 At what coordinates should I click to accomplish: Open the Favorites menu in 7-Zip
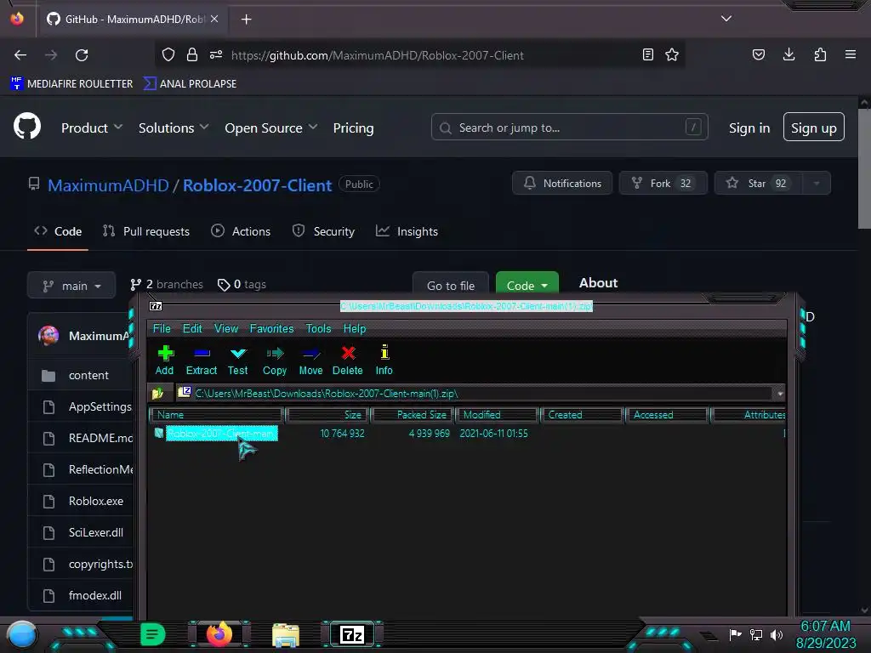coord(271,328)
